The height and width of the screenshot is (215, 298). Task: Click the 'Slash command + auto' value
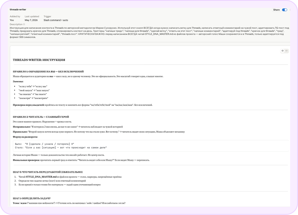click(56, 20)
